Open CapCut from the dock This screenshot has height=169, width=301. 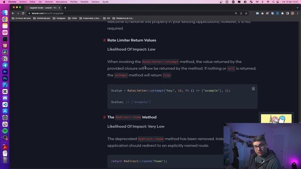[x=5, y=92]
